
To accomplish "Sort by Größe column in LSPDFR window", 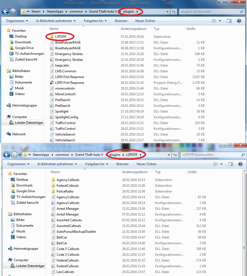I will click(x=192, y=172).
